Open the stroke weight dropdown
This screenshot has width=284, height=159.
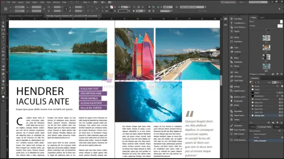(x=129, y=7)
